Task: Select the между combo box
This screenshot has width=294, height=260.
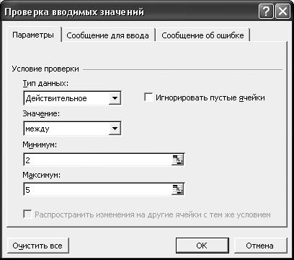Action: pos(72,129)
